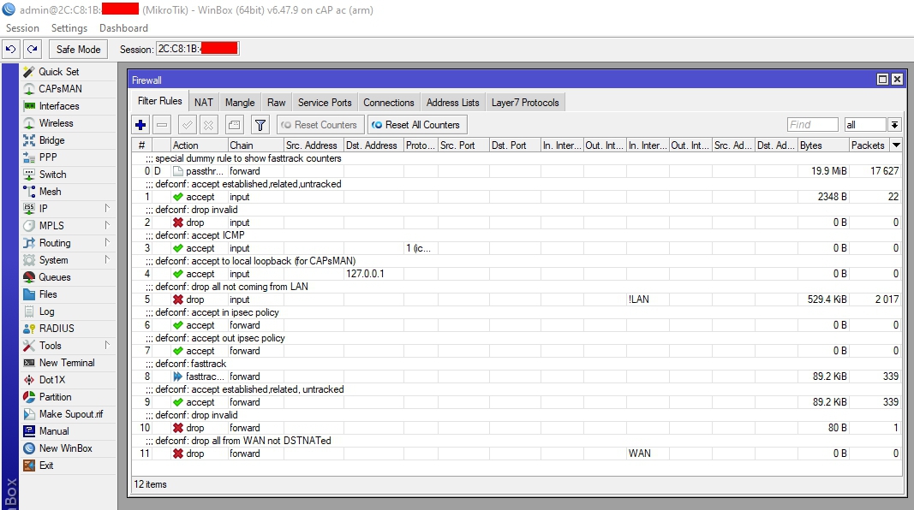
Task: Launch New Terminal from sidebar
Action: (67, 363)
